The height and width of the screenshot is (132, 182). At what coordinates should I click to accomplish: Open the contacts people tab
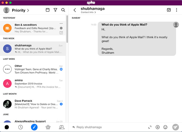(x=62, y=127)
